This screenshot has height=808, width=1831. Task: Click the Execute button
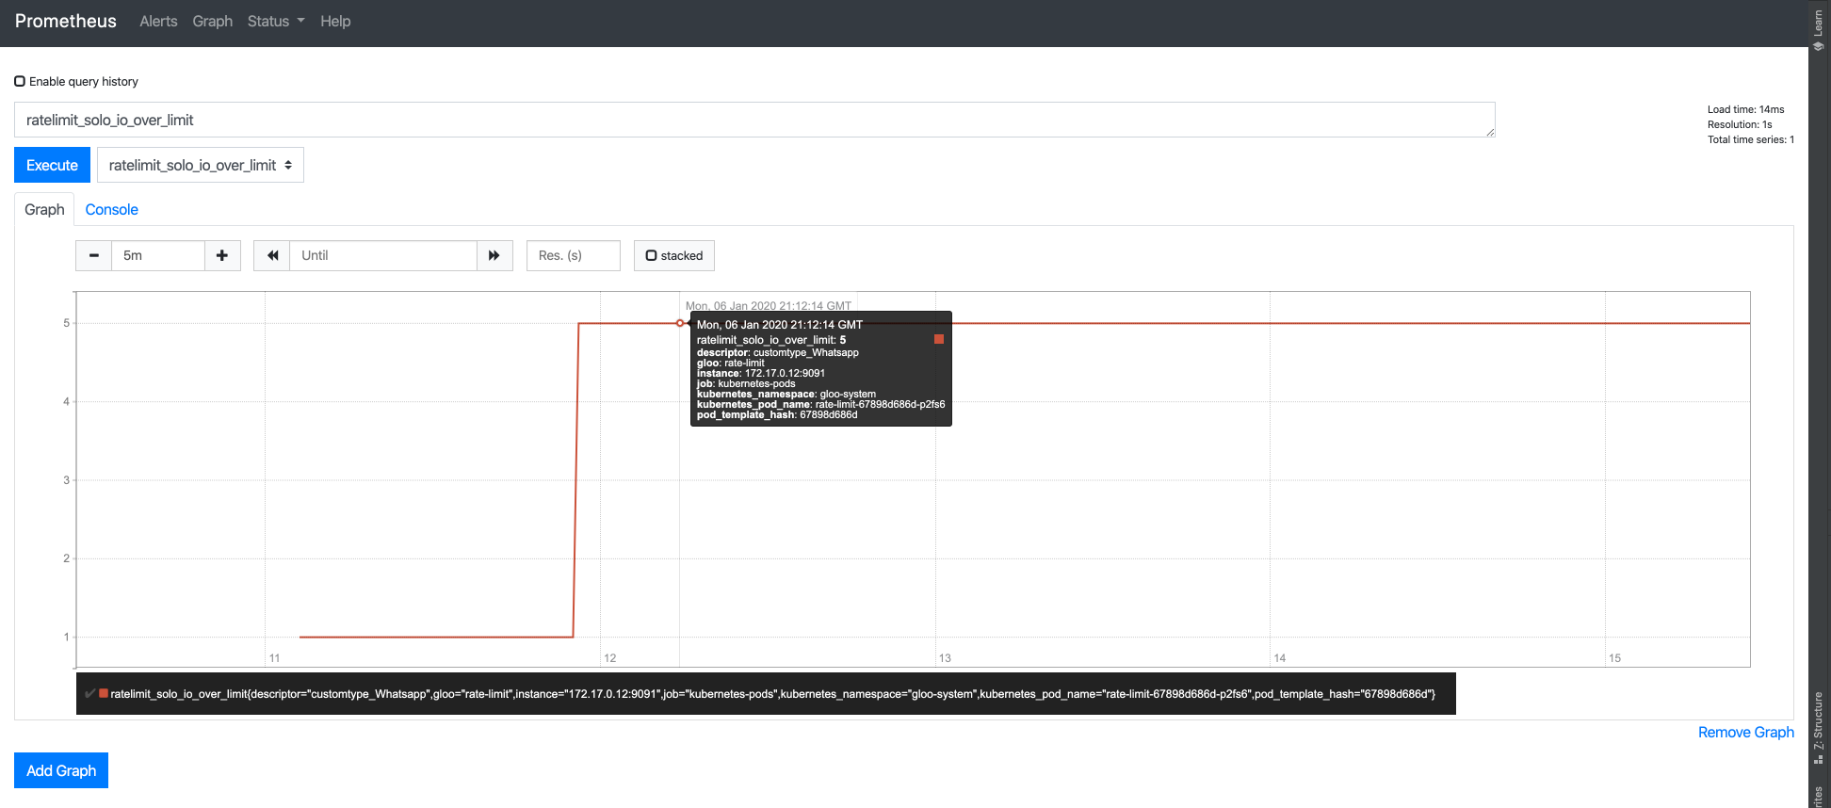52,165
